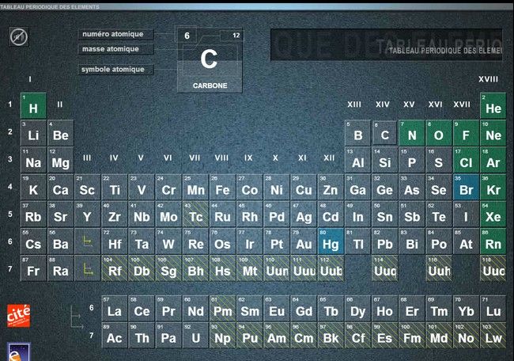Select the Helium (He) element tile

[493, 107]
